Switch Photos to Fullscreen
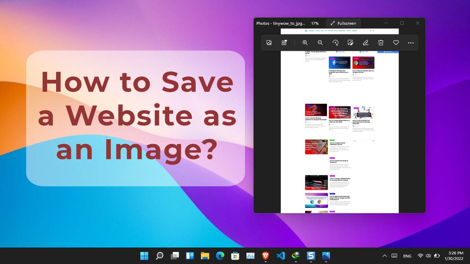 tap(343, 23)
